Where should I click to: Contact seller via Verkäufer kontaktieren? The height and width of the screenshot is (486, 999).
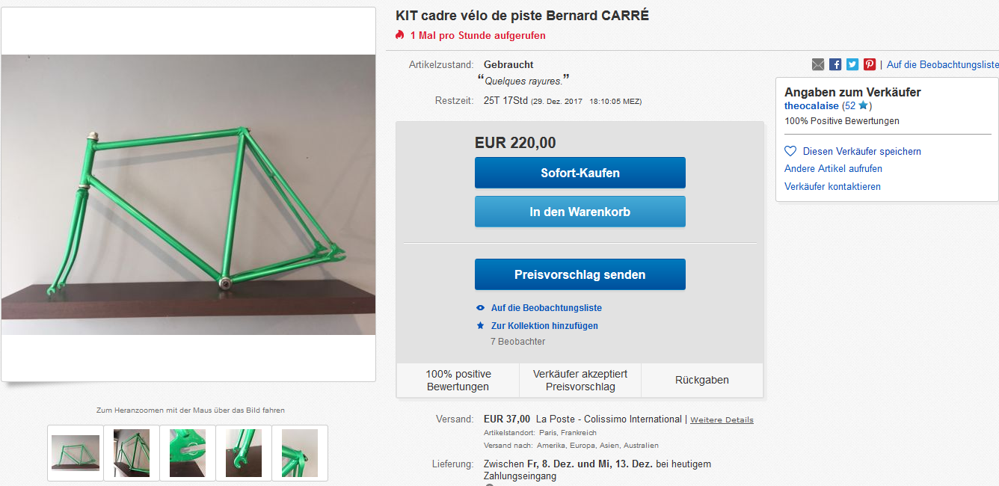pos(832,187)
